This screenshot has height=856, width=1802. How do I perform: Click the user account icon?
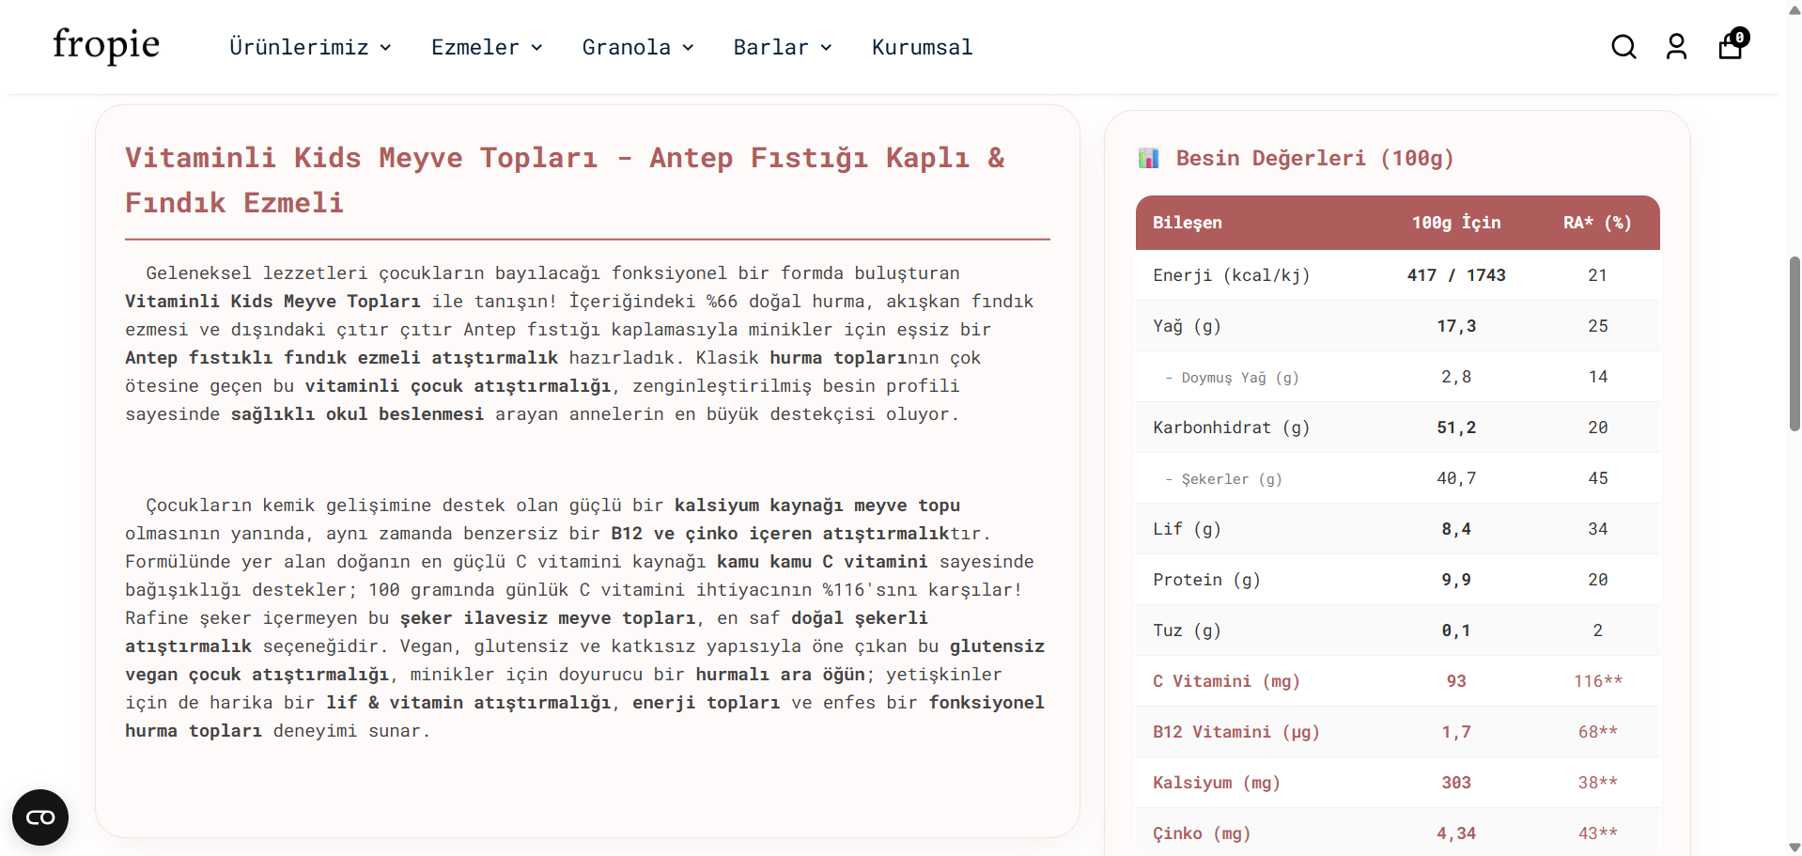tap(1676, 47)
